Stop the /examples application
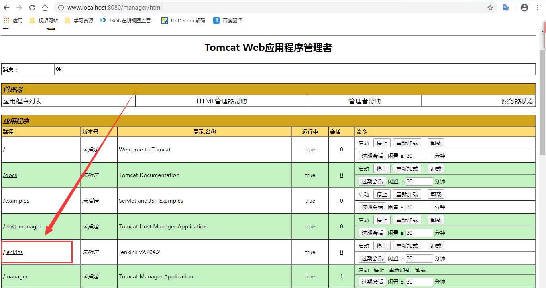Viewport: 546px width, 288px height. pyautogui.click(x=382, y=194)
